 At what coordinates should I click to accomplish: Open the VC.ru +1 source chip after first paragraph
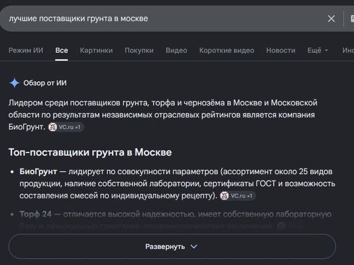click(x=66, y=127)
